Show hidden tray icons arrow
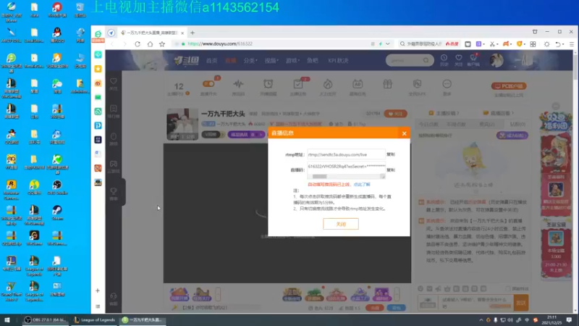Image resolution: width=579 pixels, height=326 pixels. point(481,320)
